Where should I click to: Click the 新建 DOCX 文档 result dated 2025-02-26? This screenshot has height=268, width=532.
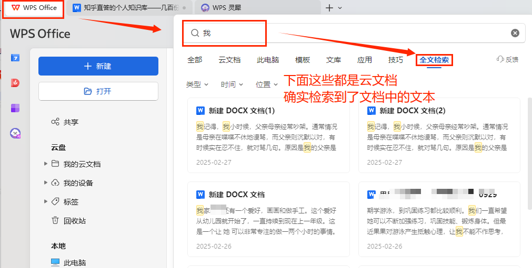pos(268,219)
